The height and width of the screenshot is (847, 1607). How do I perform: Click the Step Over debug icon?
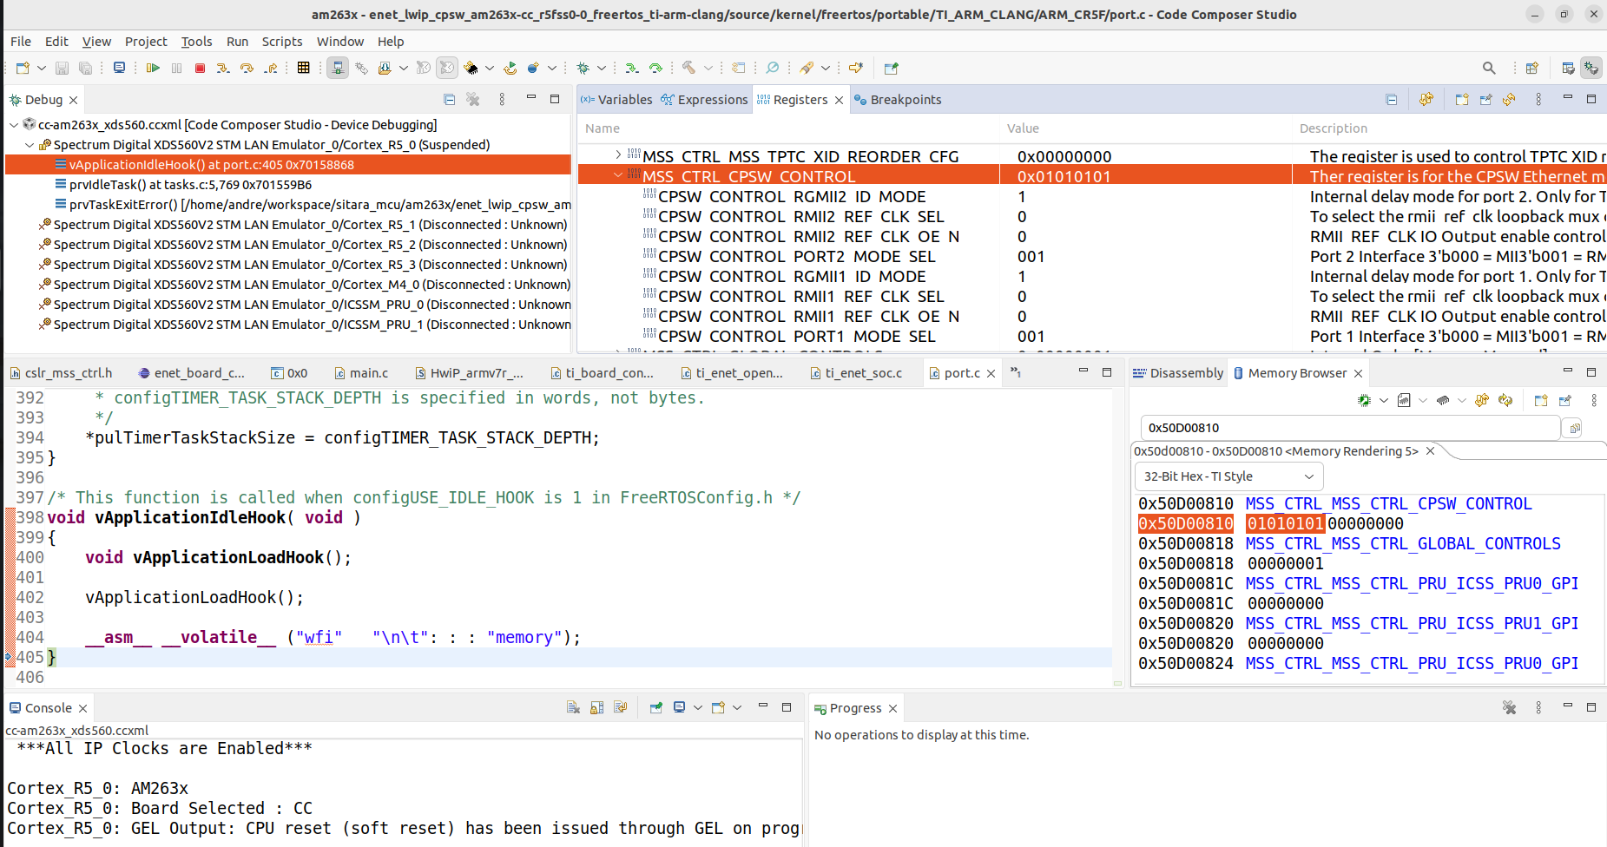247,68
